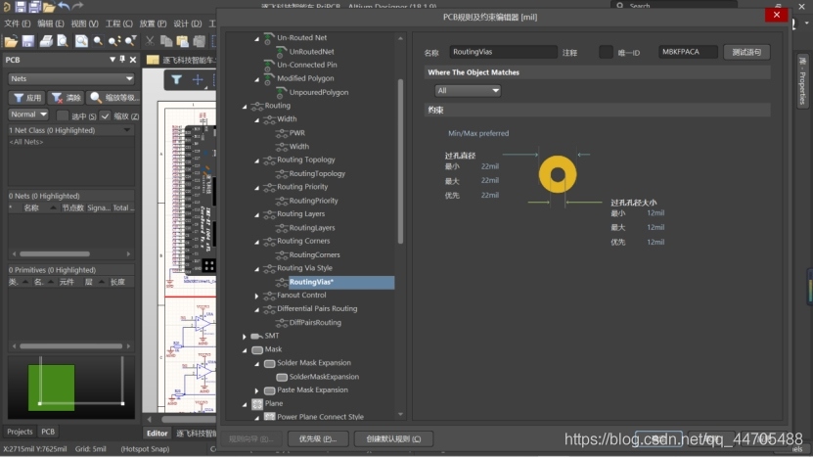Click the Zoom Selected Objects icon
Image resolution: width=813 pixels, height=458 pixels.
pos(114,41)
